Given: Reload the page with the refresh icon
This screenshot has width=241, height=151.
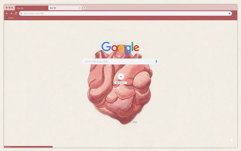Looking at the screenshot, I should point(16,14).
